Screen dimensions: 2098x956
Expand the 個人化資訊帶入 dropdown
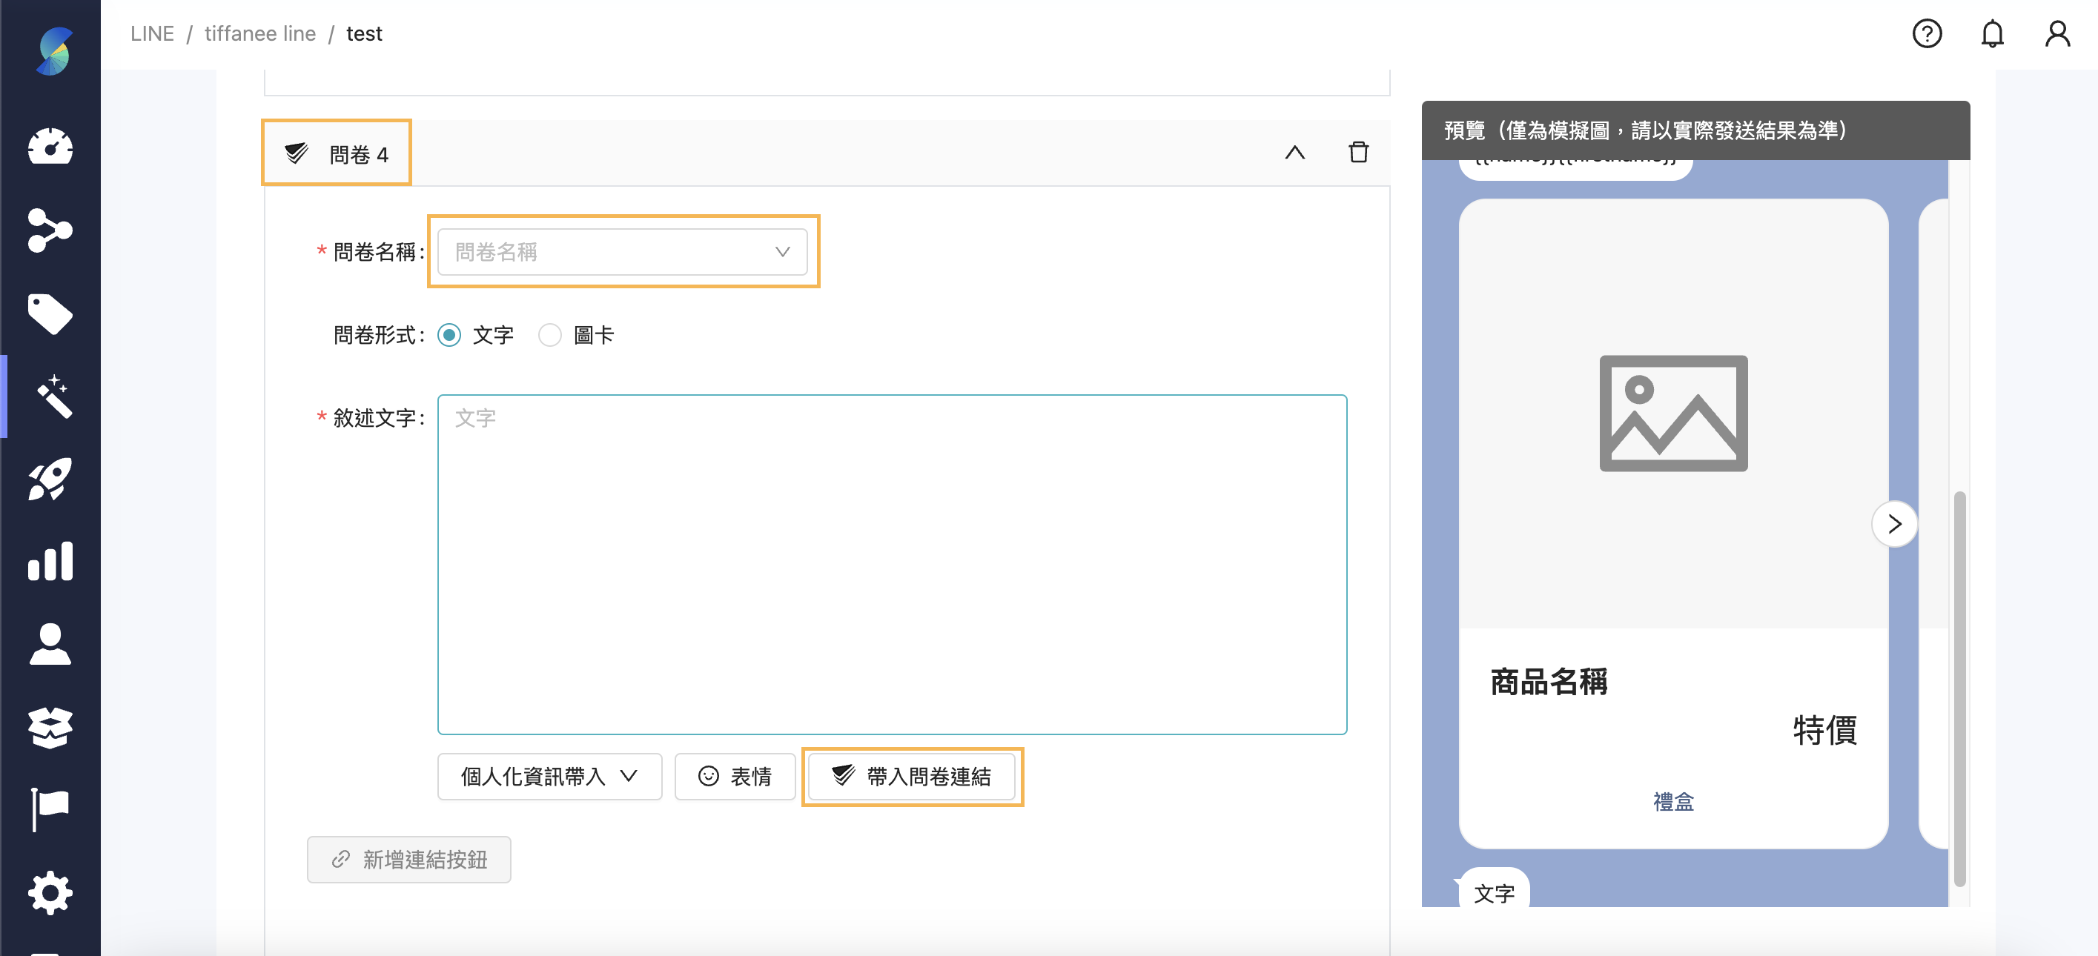tap(549, 777)
